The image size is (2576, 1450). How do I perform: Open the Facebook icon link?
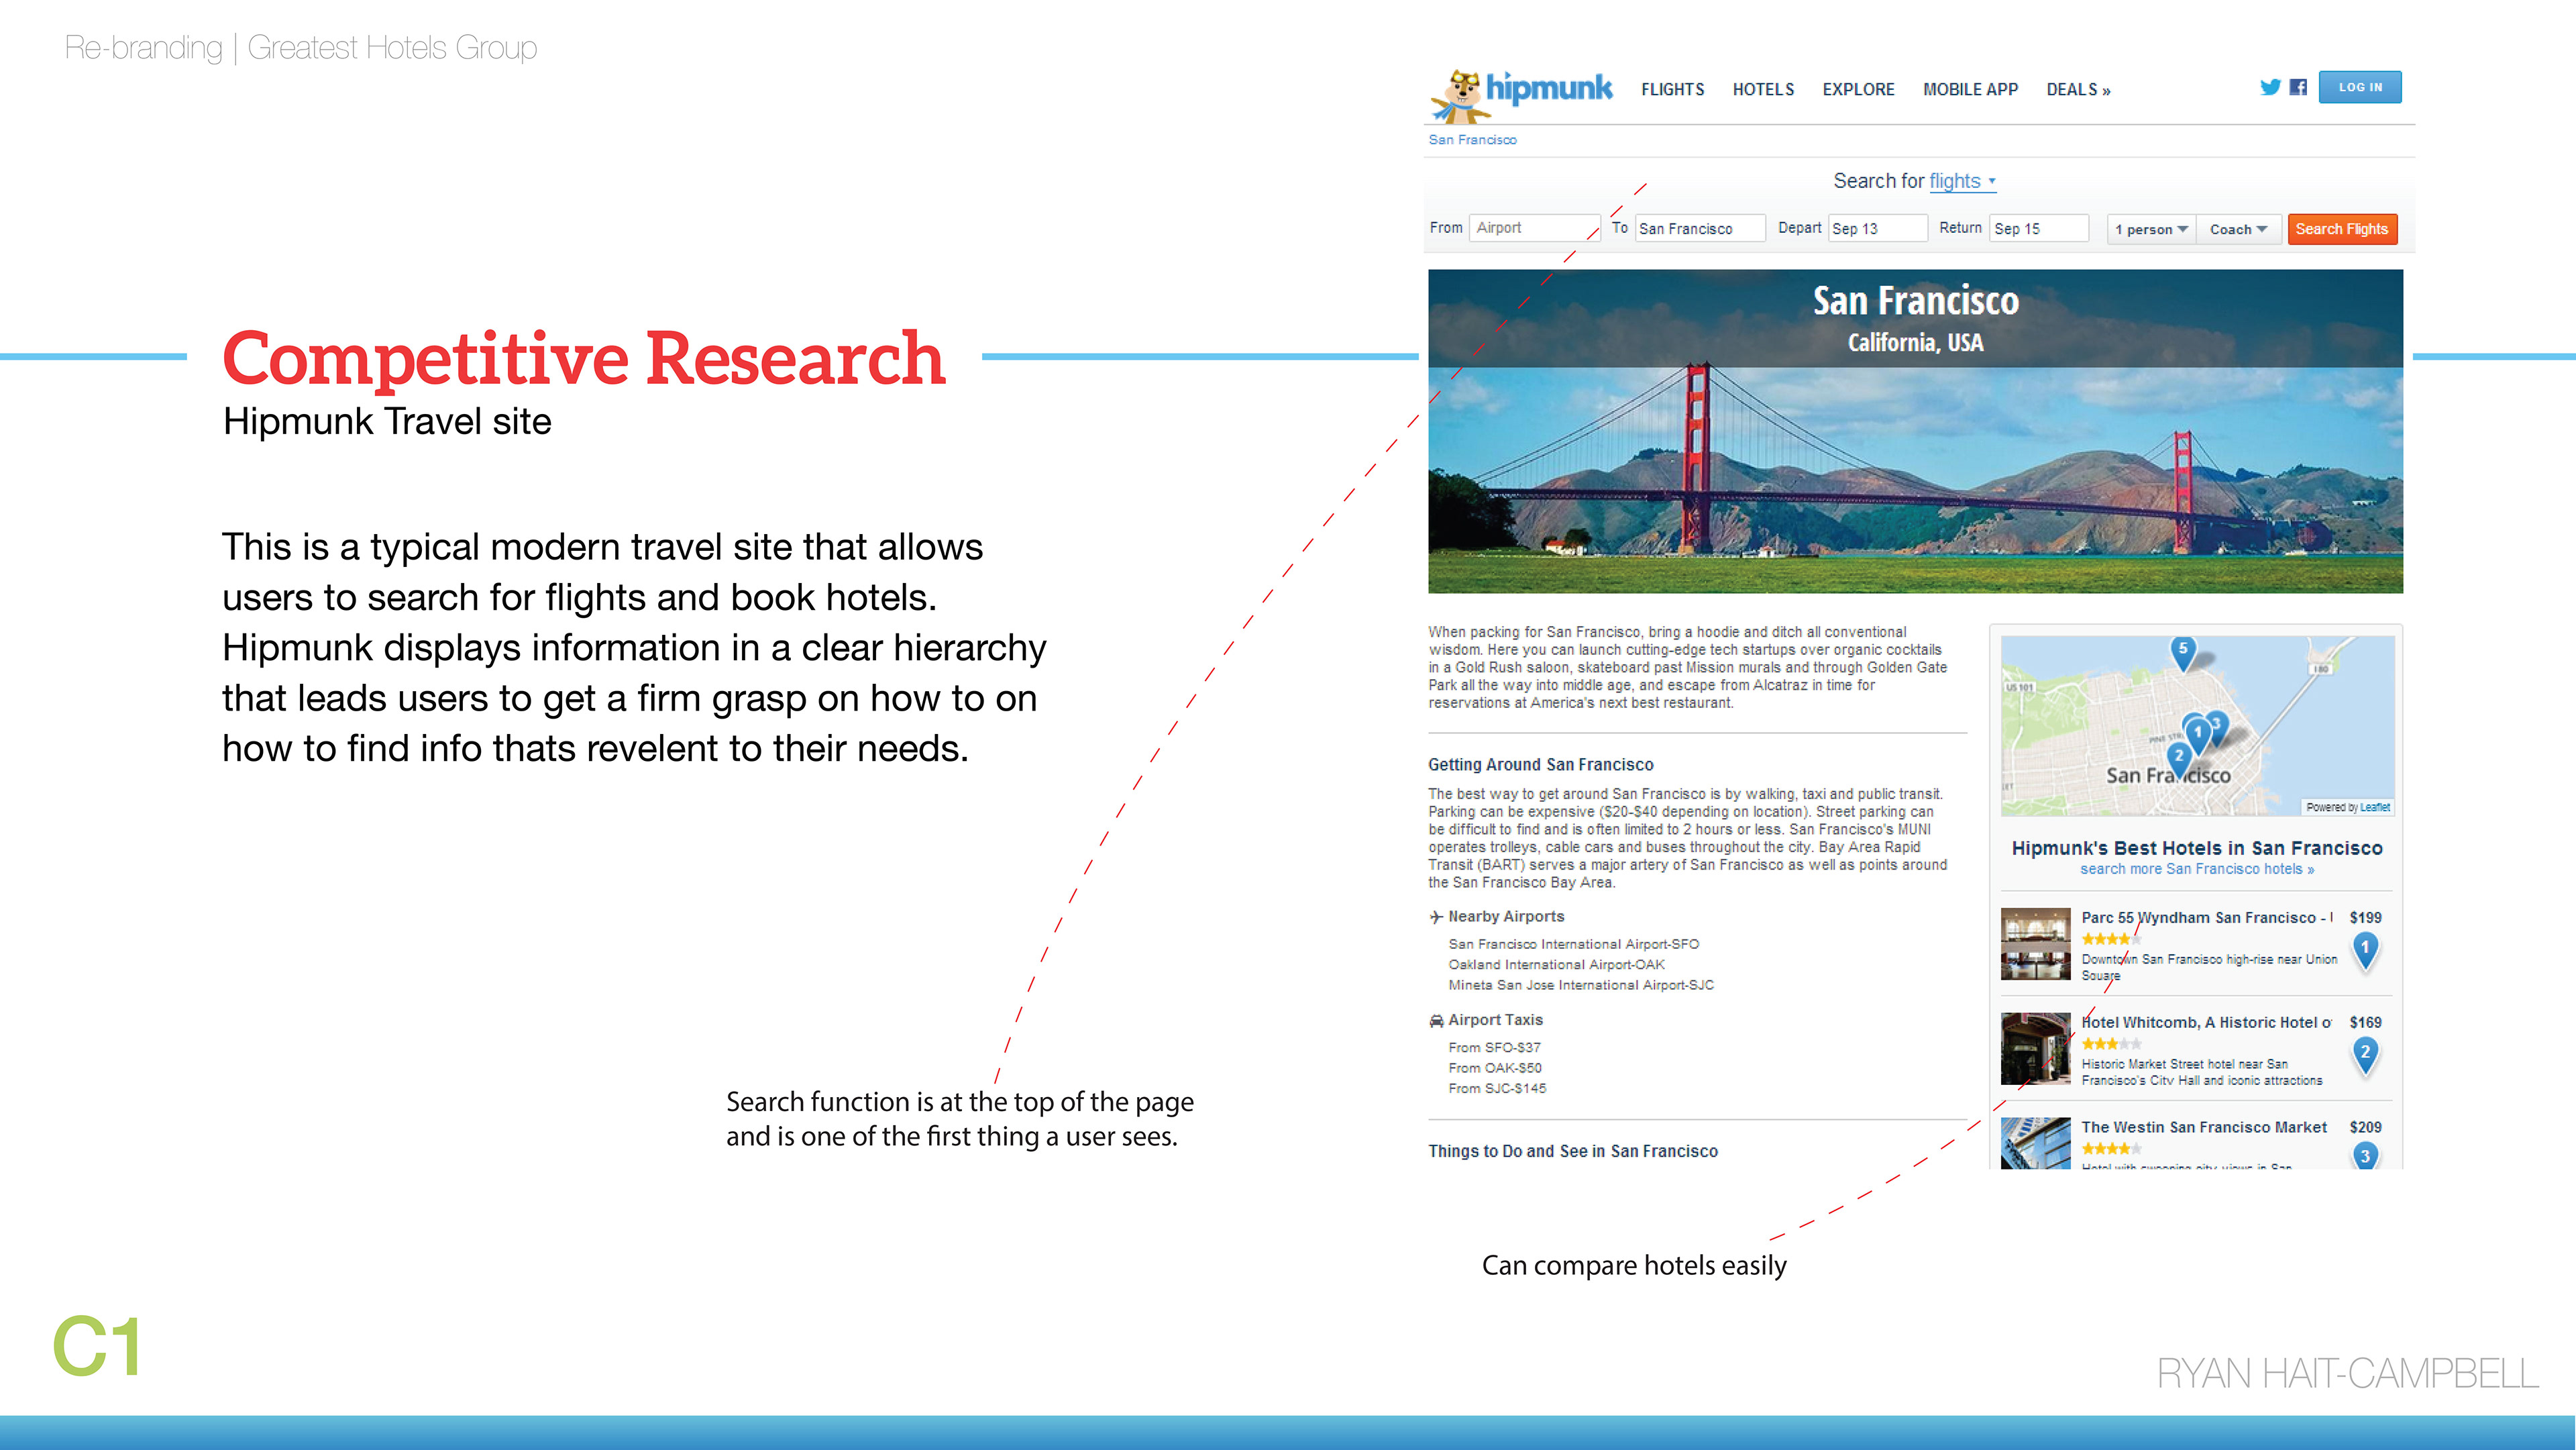pos(2298,87)
